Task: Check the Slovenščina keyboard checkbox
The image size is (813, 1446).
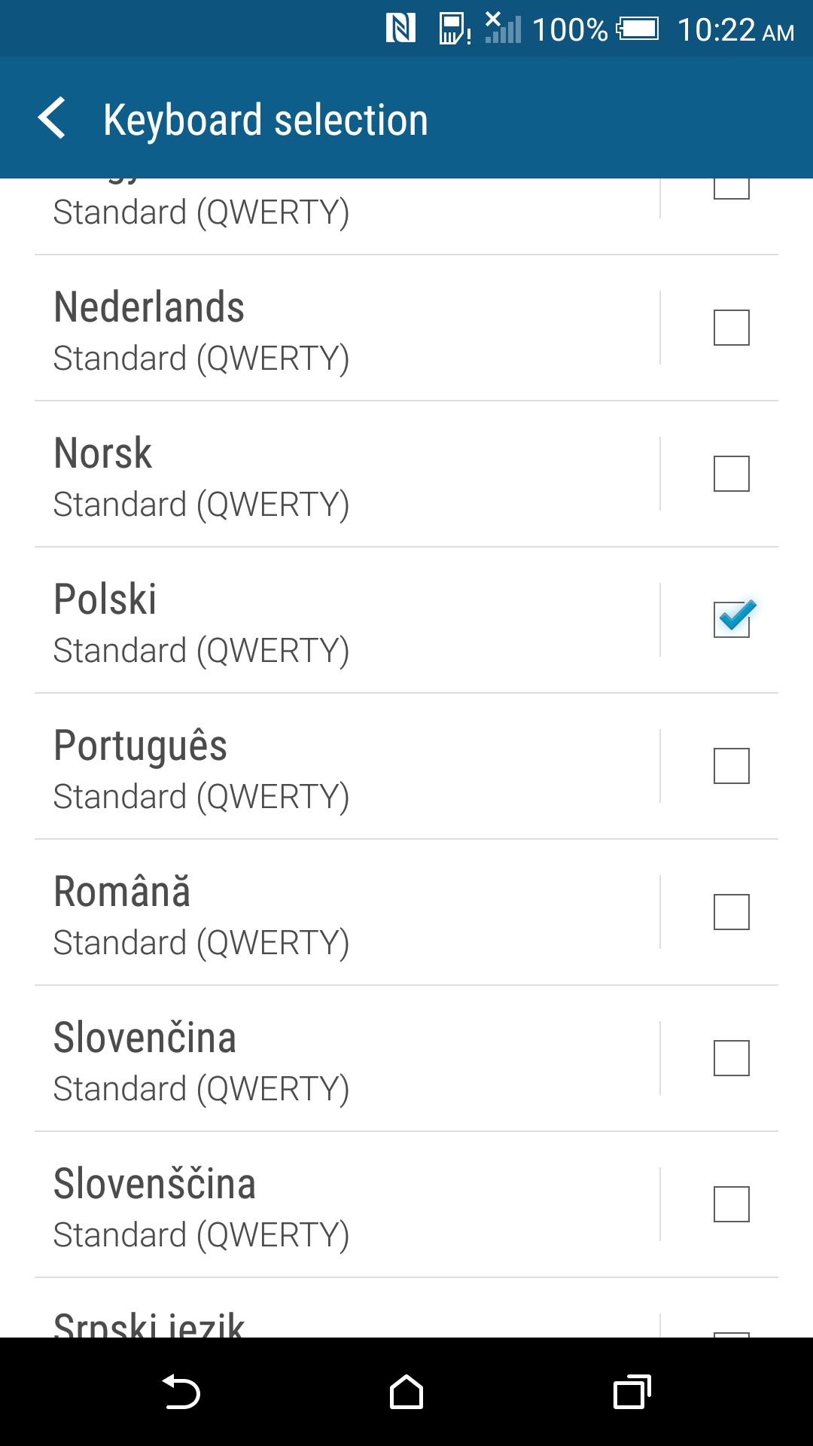Action: point(731,1204)
